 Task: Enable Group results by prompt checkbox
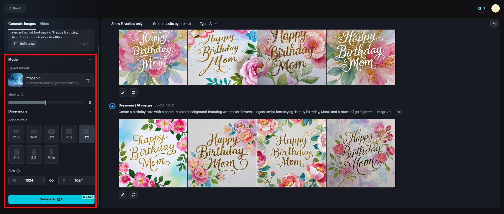(149, 24)
